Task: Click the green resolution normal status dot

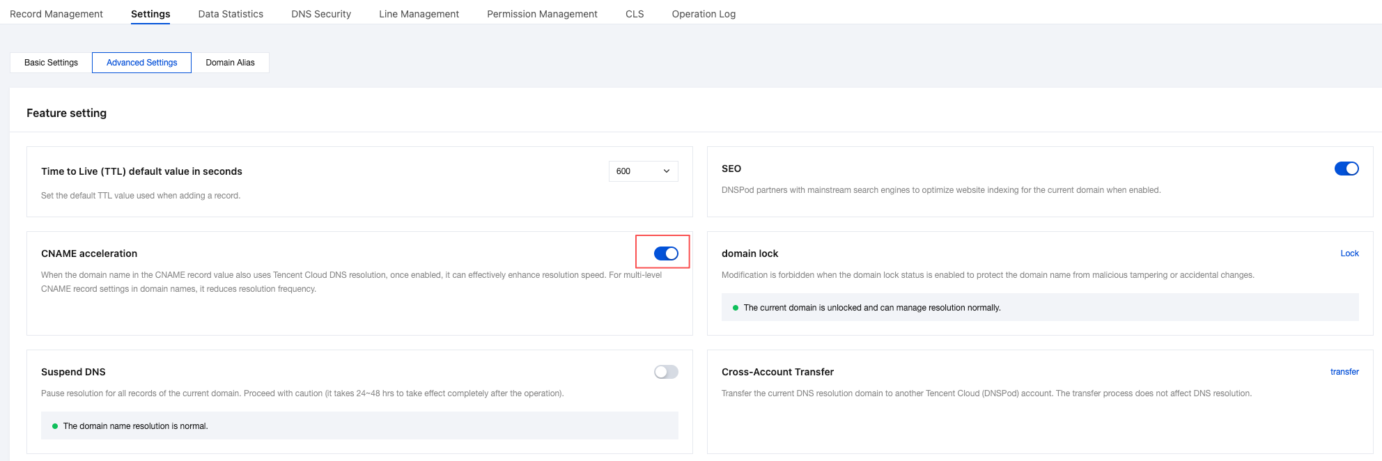Action: [55, 426]
